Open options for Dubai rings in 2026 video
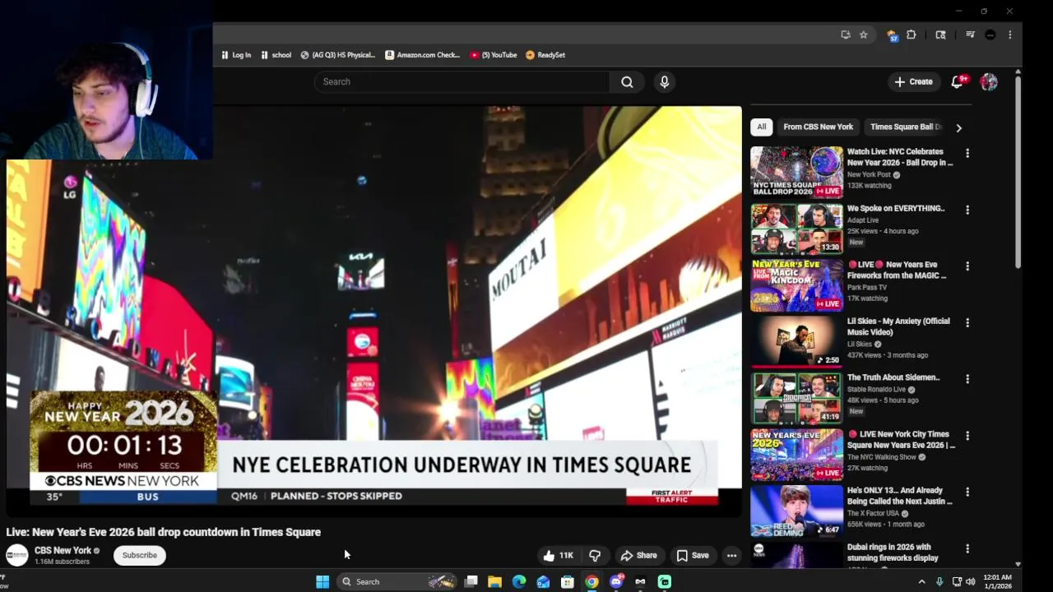 click(x=967, y=548)
